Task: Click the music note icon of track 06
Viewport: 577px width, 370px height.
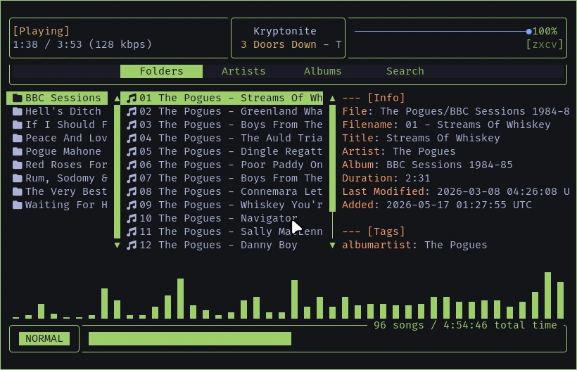Action: click(x=132, y=165)
